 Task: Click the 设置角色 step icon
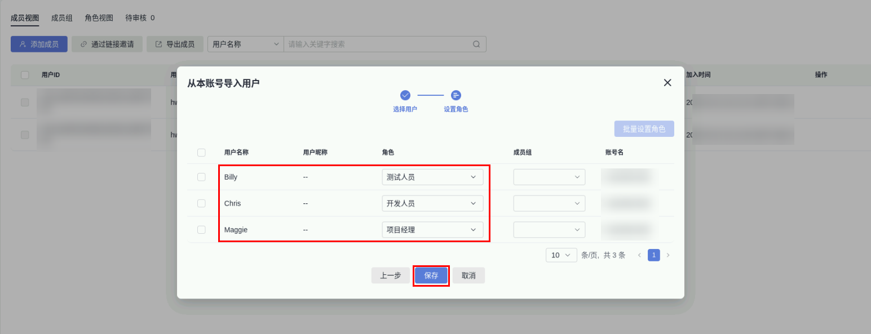pyautogui.click(x=456, y=95)
